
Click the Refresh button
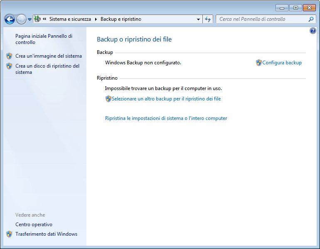pyautogui.click(x=208, y=19)
